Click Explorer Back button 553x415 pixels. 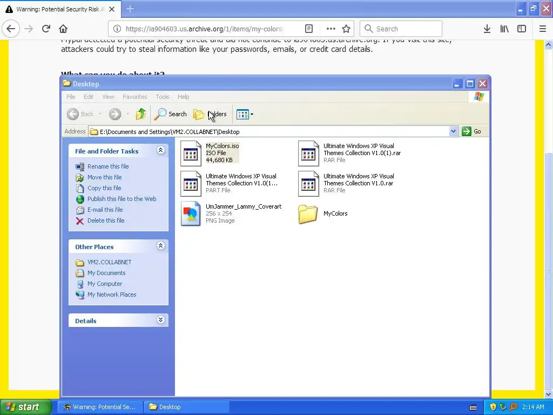(80, 114)
